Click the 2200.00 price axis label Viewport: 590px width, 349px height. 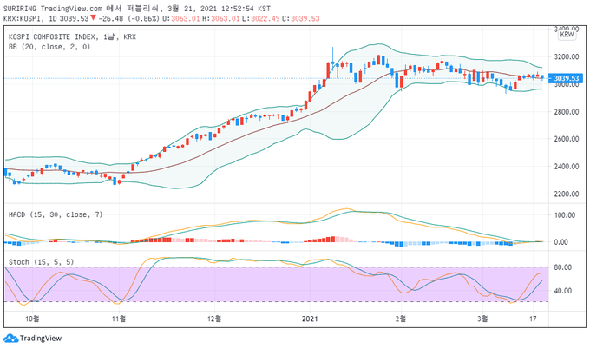pos(567,194)
